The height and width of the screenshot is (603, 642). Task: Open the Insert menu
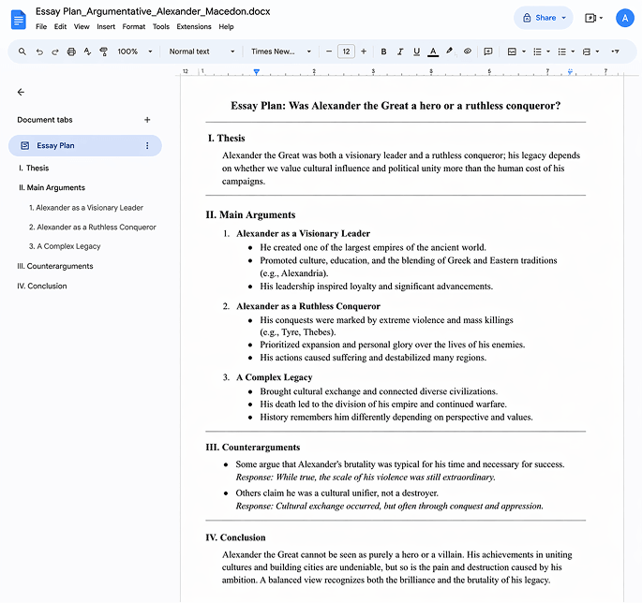tap(106, 27)
